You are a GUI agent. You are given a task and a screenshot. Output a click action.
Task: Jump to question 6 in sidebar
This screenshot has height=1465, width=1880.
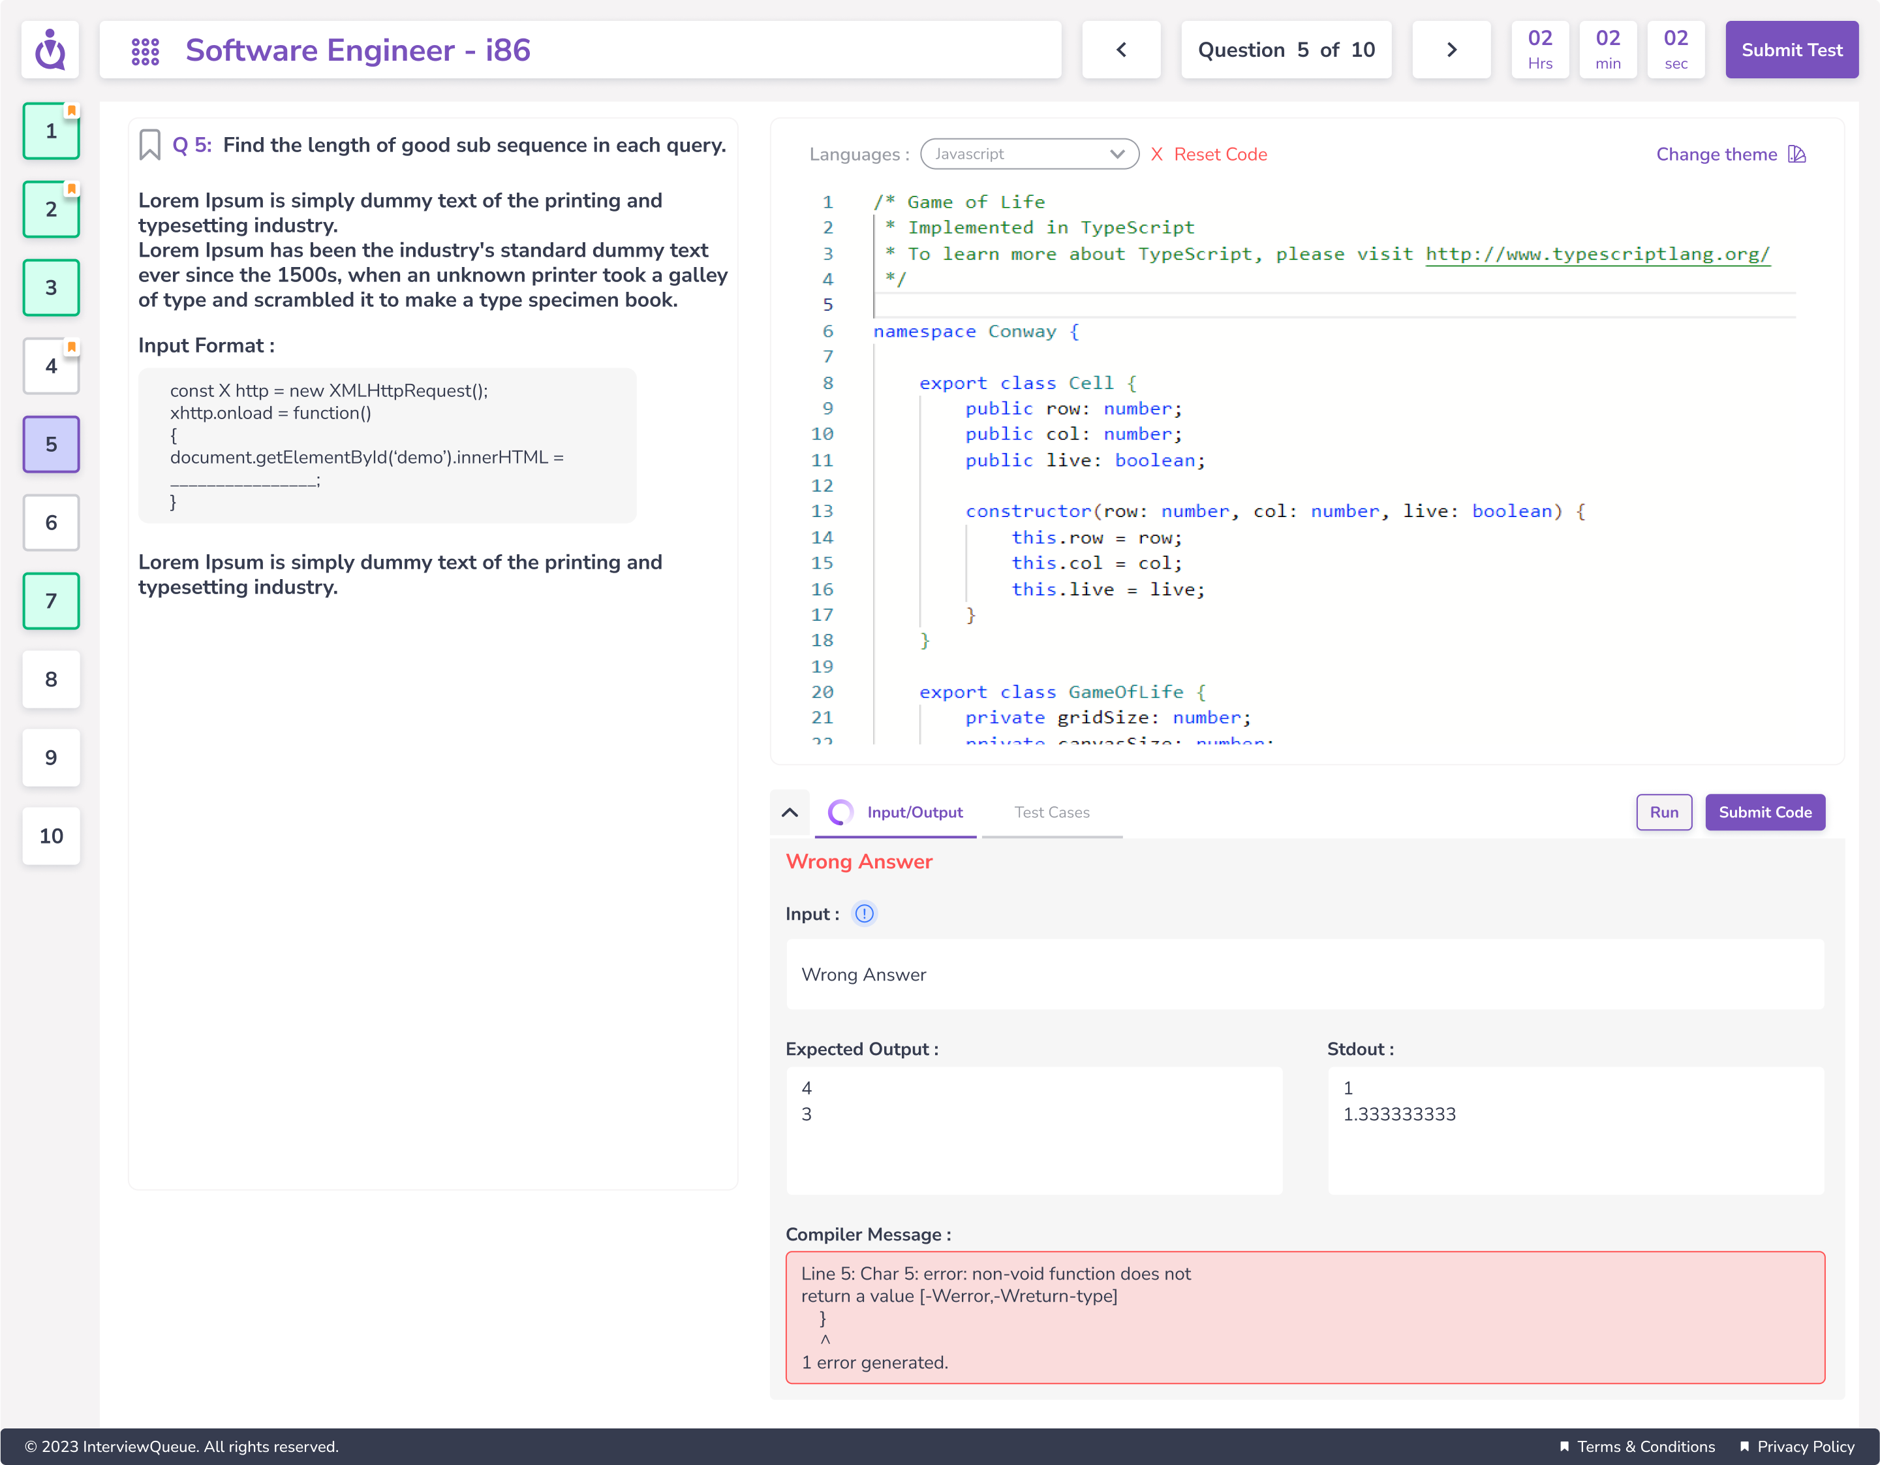(52, 523)
